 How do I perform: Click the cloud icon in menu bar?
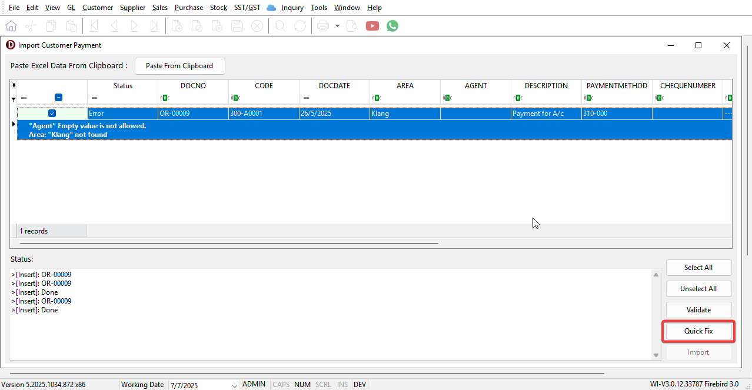click(x=271, y=8)
